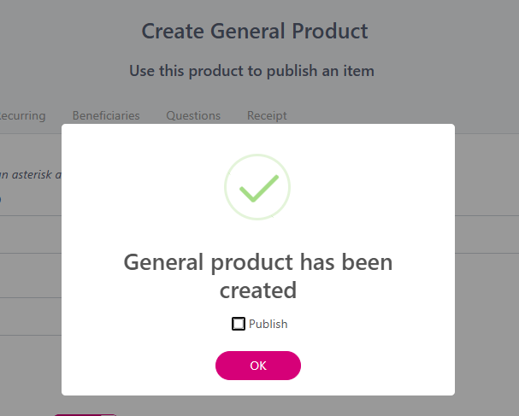
Task: Click the word 'created' in the dialog
Action: 258,290
